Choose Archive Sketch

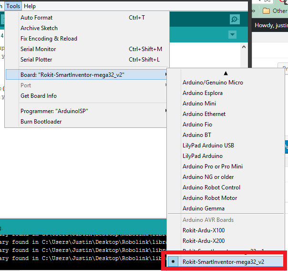coord(86,28)
